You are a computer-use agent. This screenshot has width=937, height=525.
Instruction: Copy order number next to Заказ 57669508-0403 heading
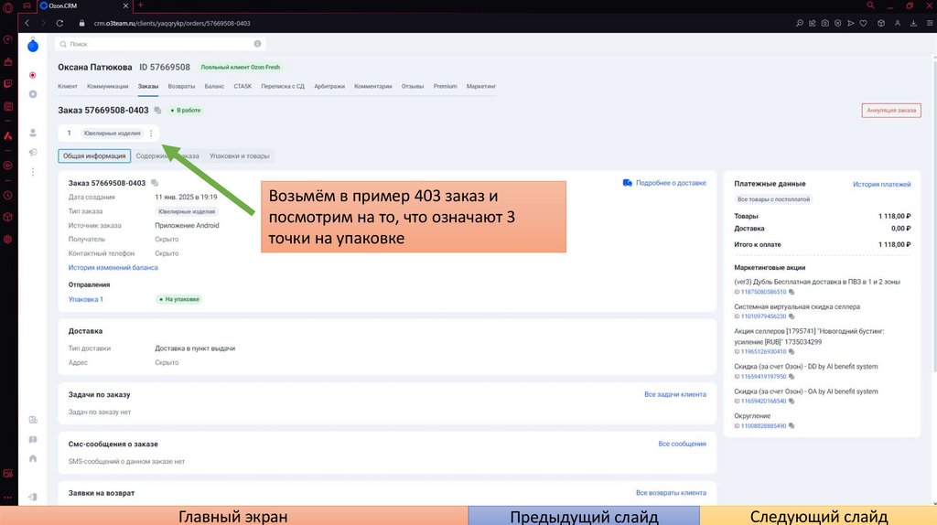tap(157, 110)
